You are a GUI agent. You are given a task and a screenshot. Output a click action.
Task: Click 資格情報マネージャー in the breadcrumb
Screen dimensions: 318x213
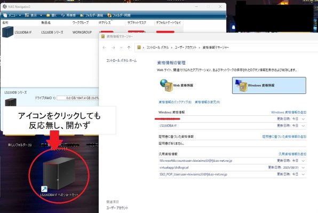click(216, 48)
